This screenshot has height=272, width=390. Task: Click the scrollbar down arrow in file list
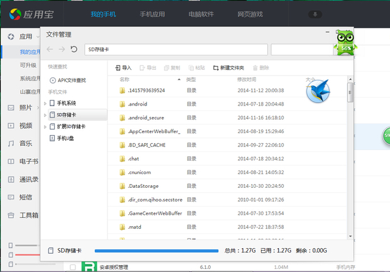(x=350, y=236)
